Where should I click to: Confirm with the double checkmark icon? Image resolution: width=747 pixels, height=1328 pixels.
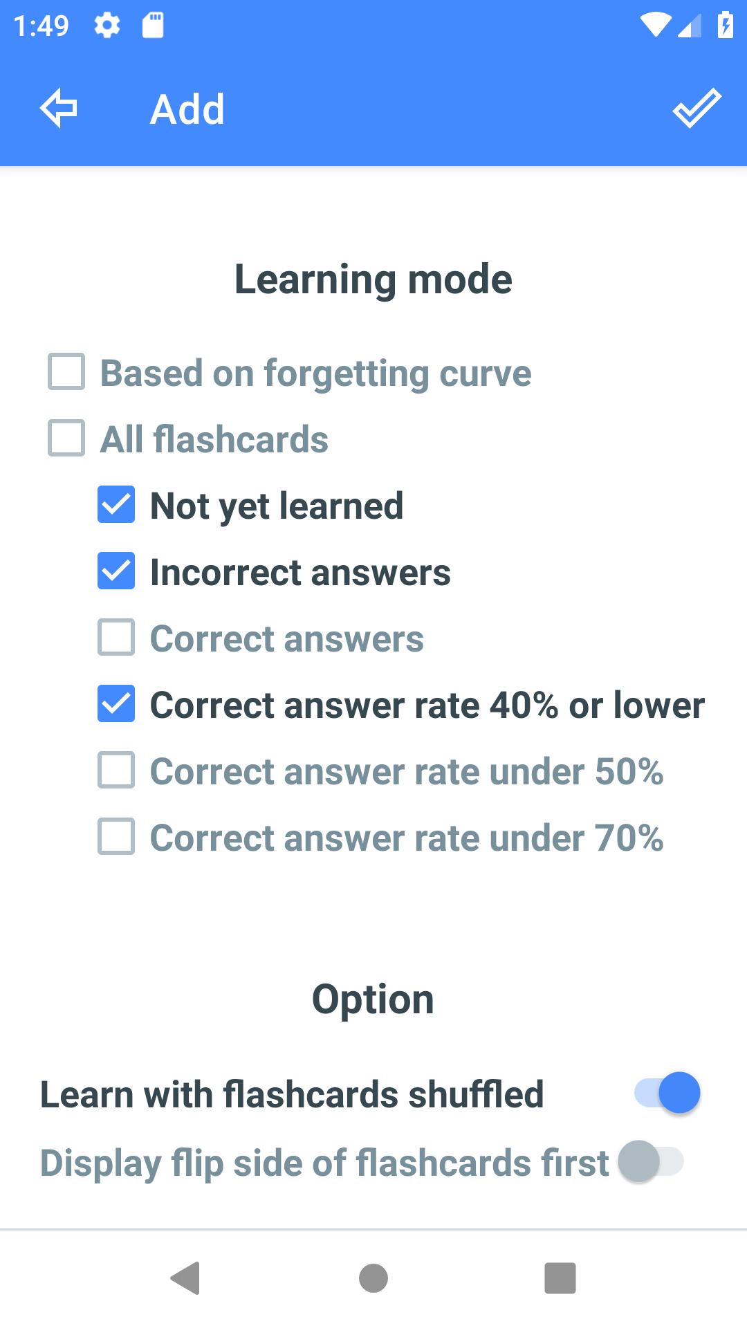pos(697,109)
